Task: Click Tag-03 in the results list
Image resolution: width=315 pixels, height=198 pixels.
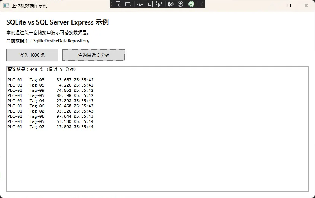Action: (x=37, y=80)
